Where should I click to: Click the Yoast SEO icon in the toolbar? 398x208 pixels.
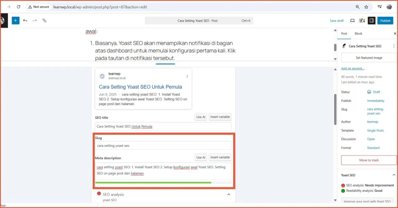pos(362,20)
